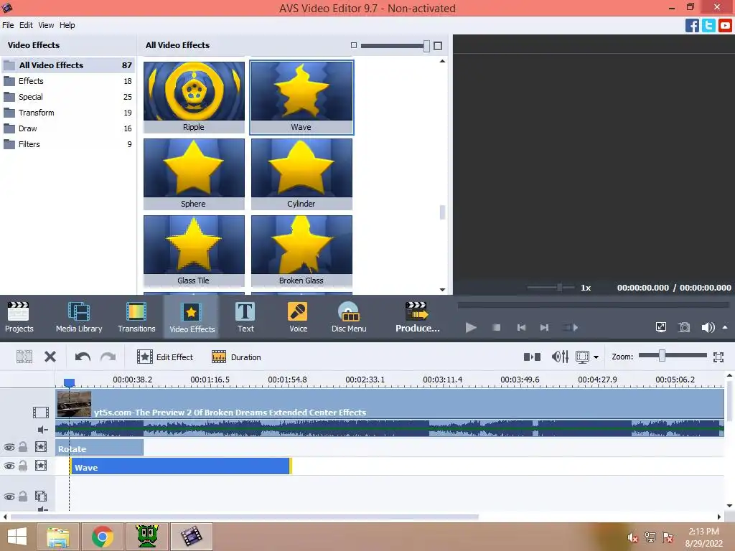
Task: Select the Broken Glass effect thumbnail
Action: click(x=301, y=250)
